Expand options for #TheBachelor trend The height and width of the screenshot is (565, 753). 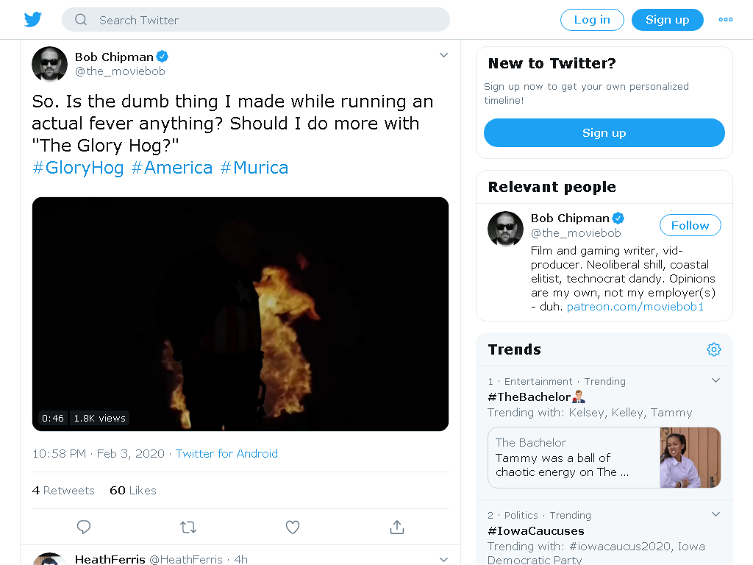[715, 380]
